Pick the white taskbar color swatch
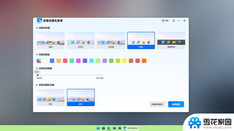The width and height of the screenshot is (234, 131). coord(45,61)
